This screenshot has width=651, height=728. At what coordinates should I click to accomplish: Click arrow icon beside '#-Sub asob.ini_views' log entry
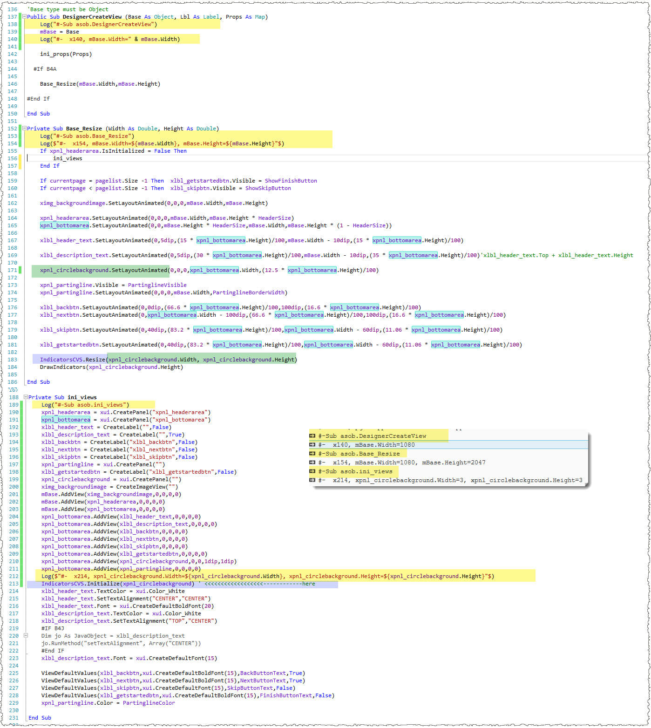(312, 471)
